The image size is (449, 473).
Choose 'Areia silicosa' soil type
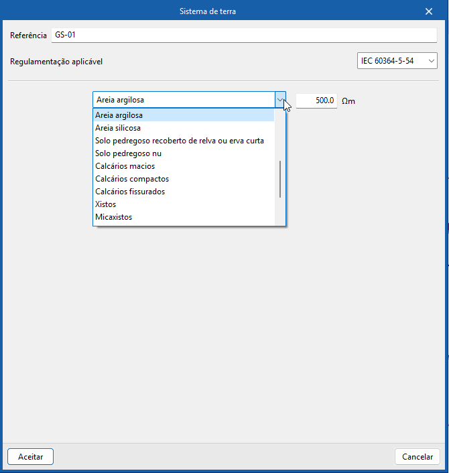click(x=184, y=128)
